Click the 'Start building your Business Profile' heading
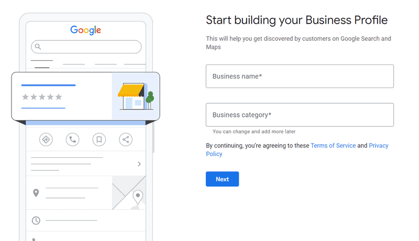Viewport: 419px width, 241px height. 296,20
